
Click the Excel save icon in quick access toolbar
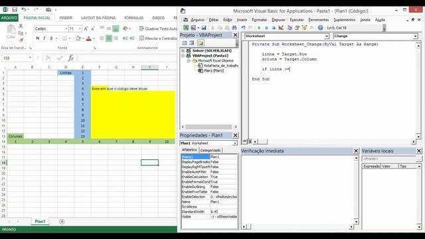point(15,10)
